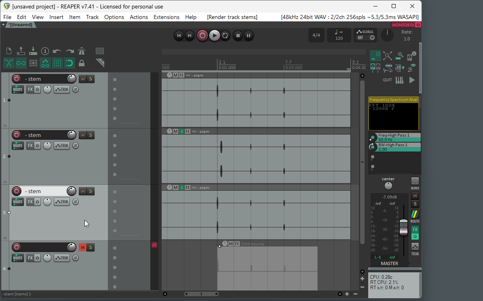483x301 pixels.
Task: Toggle the locking padlock icon
Action: coord(82,63)
